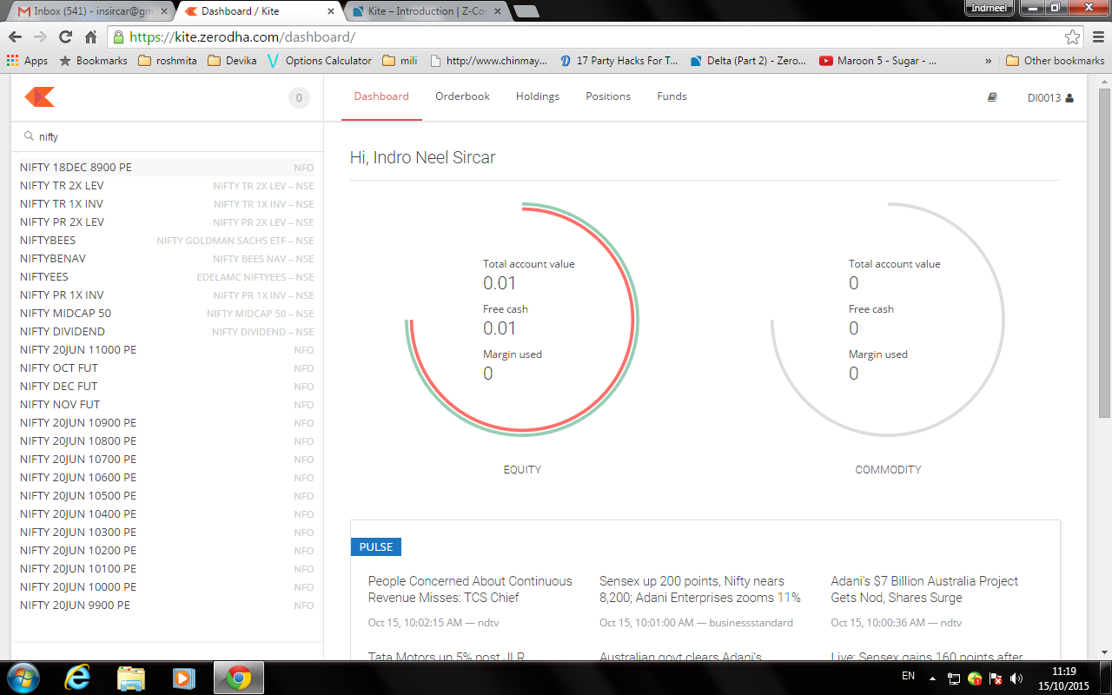Click the Kite logo icon
The width and height of the screenshot is (1112, 695).
click(x=40, y=96)
